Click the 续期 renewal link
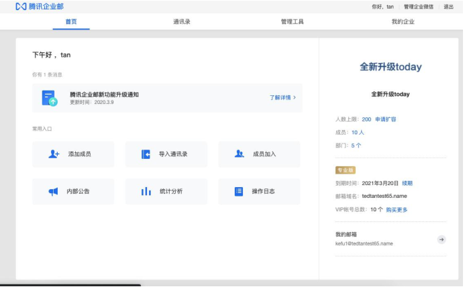This screenshot has width=467, height=293. coord(407,183)
